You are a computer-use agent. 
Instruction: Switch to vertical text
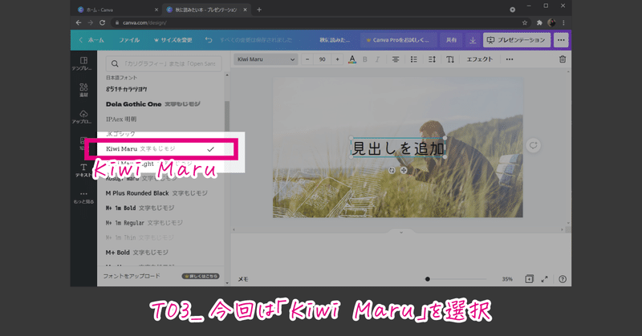coord(450,59)
